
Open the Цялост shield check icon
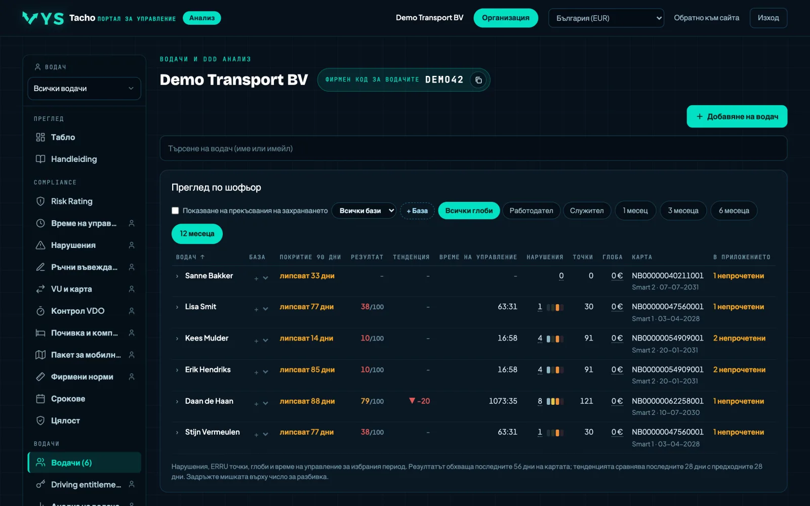pos(40,420)
